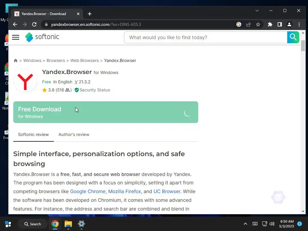Screen dimensions: 308x231
Task: Open Chrome's three-dot menu
Action: point(299,24)
